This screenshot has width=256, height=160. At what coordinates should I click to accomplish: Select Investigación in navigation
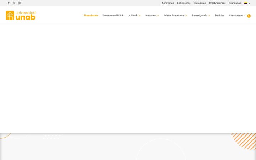pos(200,16)
